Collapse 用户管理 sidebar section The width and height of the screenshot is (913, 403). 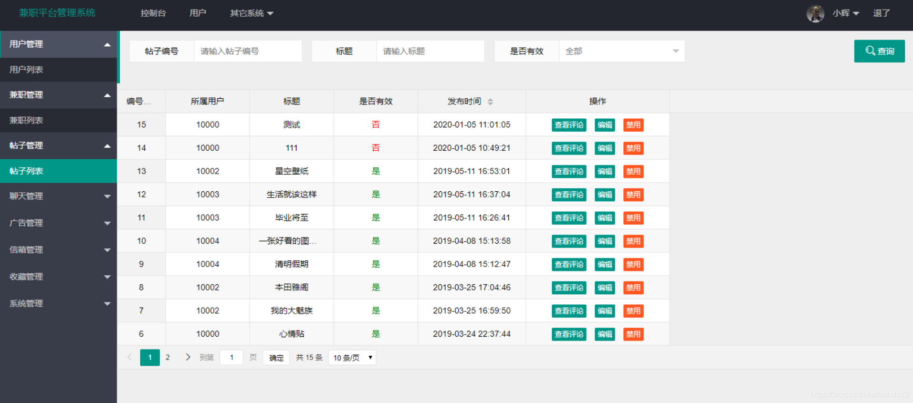(58, 44)
